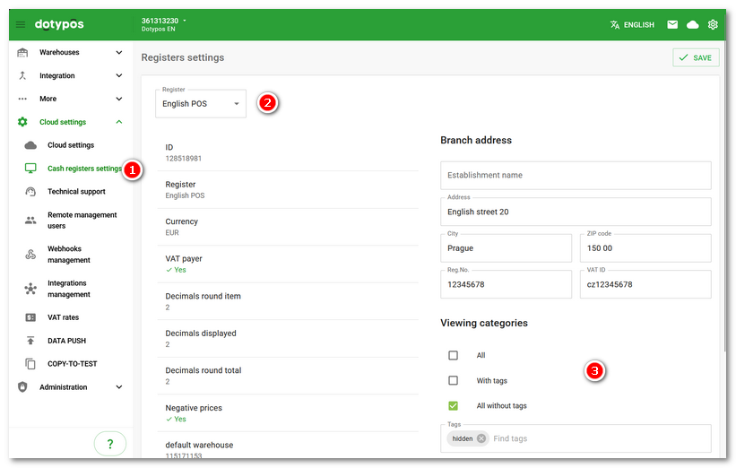Open the mail envelope icon
The image size is (736, 468).
point(672,24)
